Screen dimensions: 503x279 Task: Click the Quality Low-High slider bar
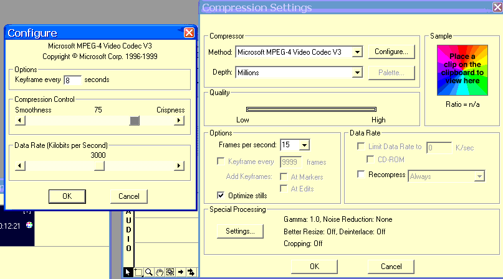point(311,109)
